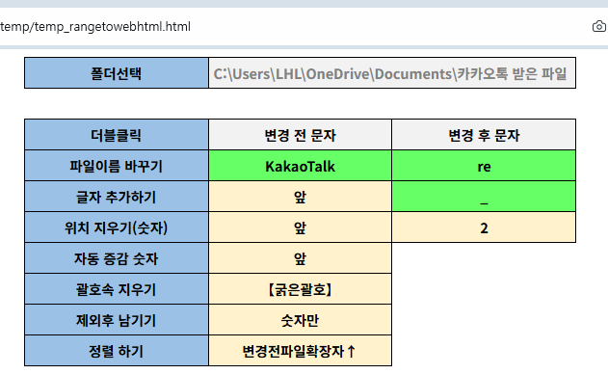
Task: Click the 제외후 남기기 button
Action: [x=117, y=320]
